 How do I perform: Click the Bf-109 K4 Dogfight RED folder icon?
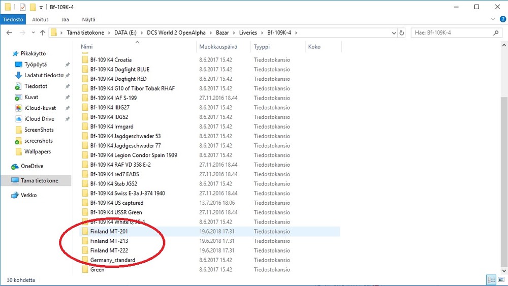[x=85, y=79]
